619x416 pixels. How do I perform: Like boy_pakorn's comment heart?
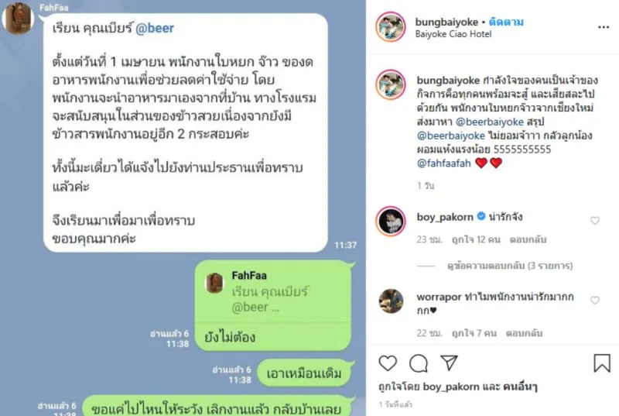tap(595, 221)
